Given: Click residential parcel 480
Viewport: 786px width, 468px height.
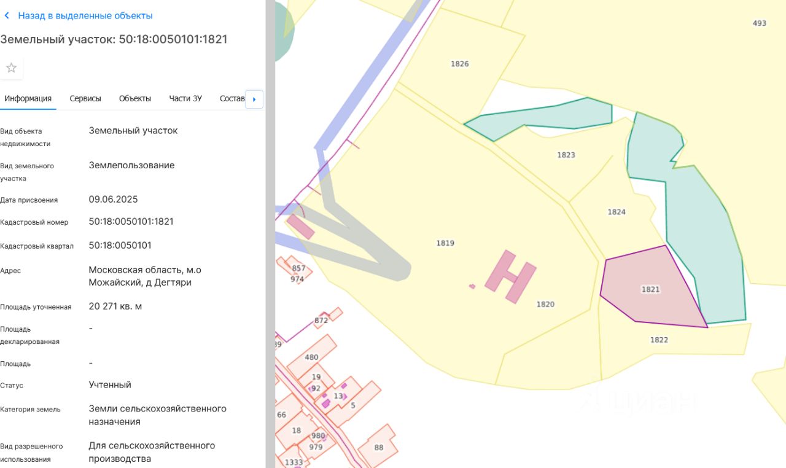Looking at the screenshot, I should [312, 357].
